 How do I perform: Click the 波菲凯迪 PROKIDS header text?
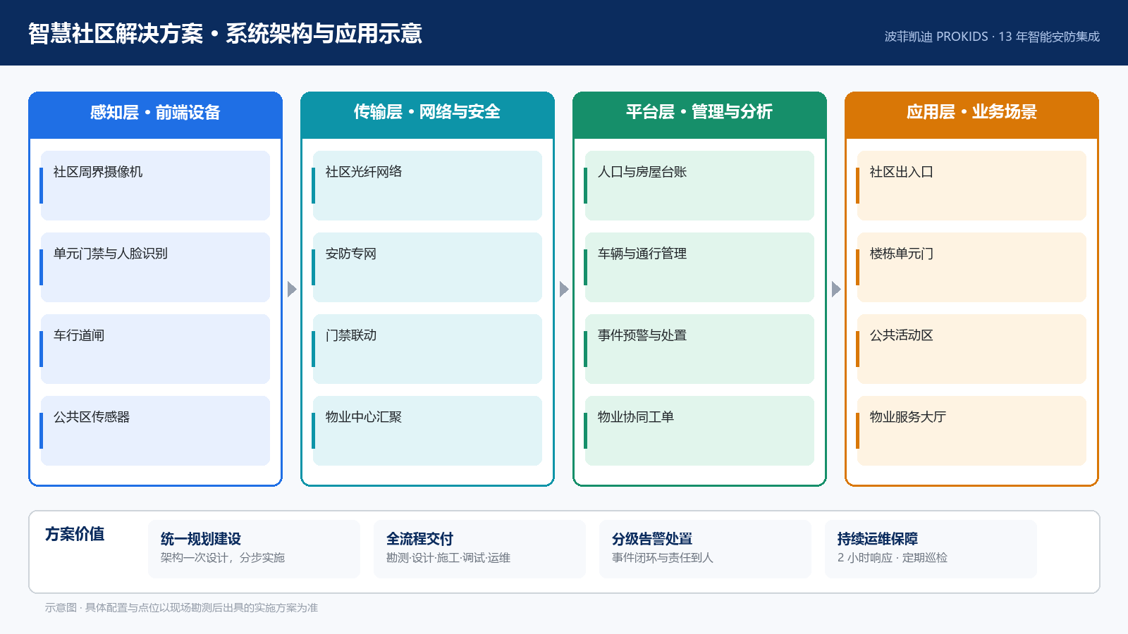[x=992, y=37]
